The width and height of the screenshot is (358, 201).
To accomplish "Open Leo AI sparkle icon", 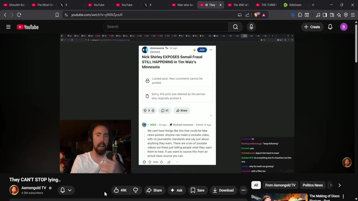I will click(339, 15).
